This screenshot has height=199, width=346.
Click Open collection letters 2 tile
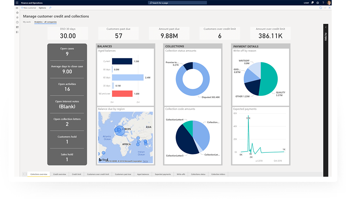[x=67, y=122]
